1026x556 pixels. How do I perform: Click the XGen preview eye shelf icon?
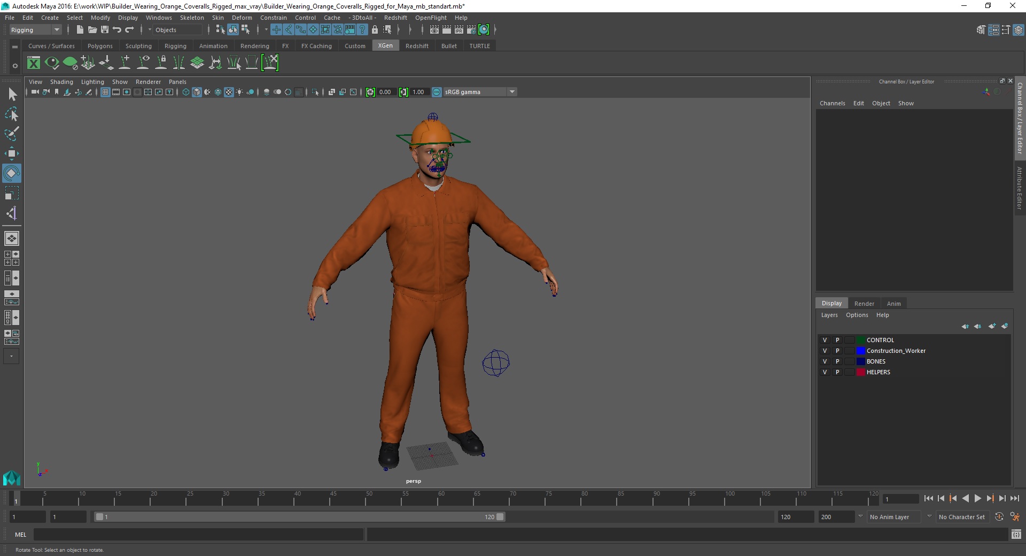click(x=52, y=63)
